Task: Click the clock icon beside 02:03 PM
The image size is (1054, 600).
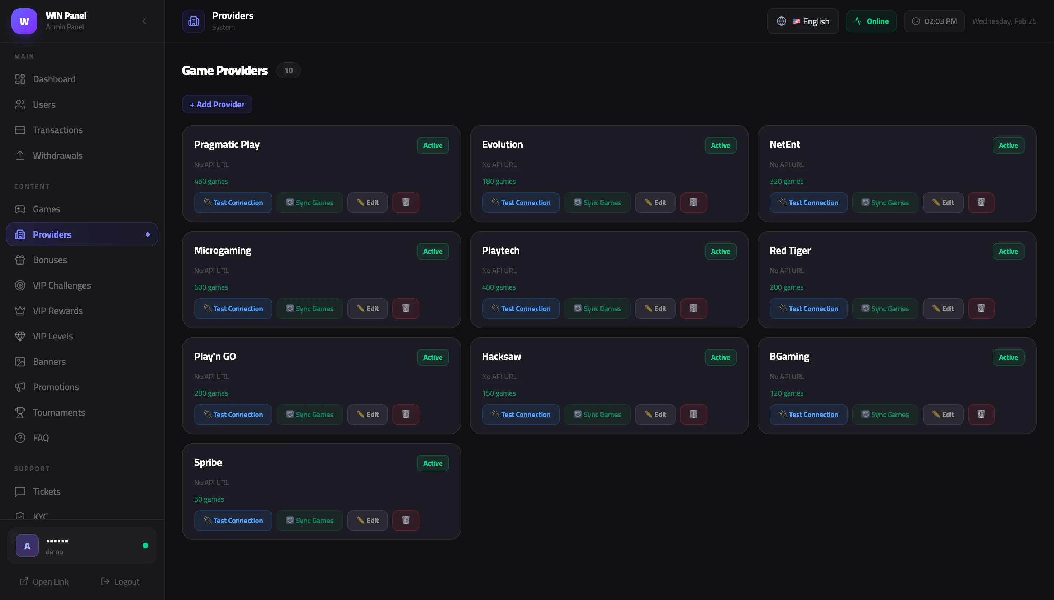Action: pyautogui.click(x=915, y=21)
